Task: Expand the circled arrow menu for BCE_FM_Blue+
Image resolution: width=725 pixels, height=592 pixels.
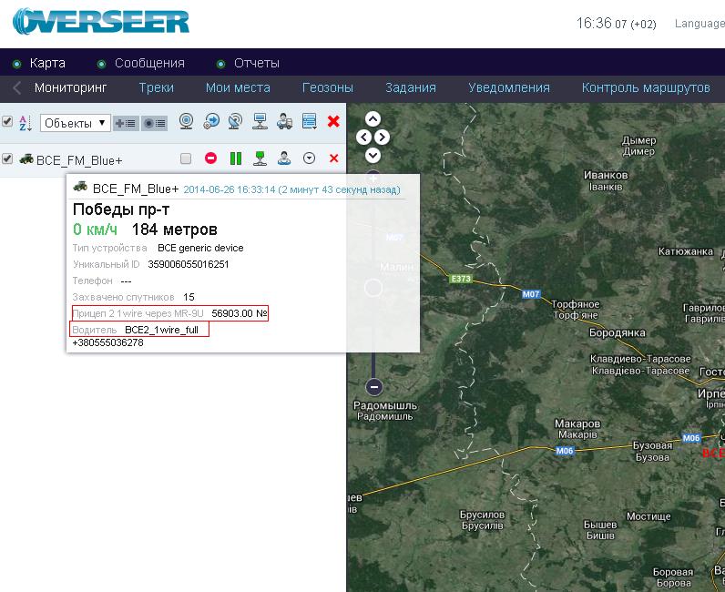Action: tap(309, 158)
